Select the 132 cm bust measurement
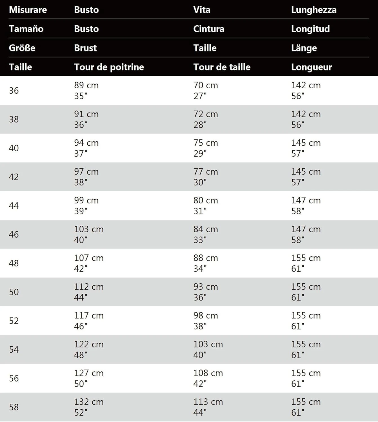378x422 pixels. pos(89,402)
